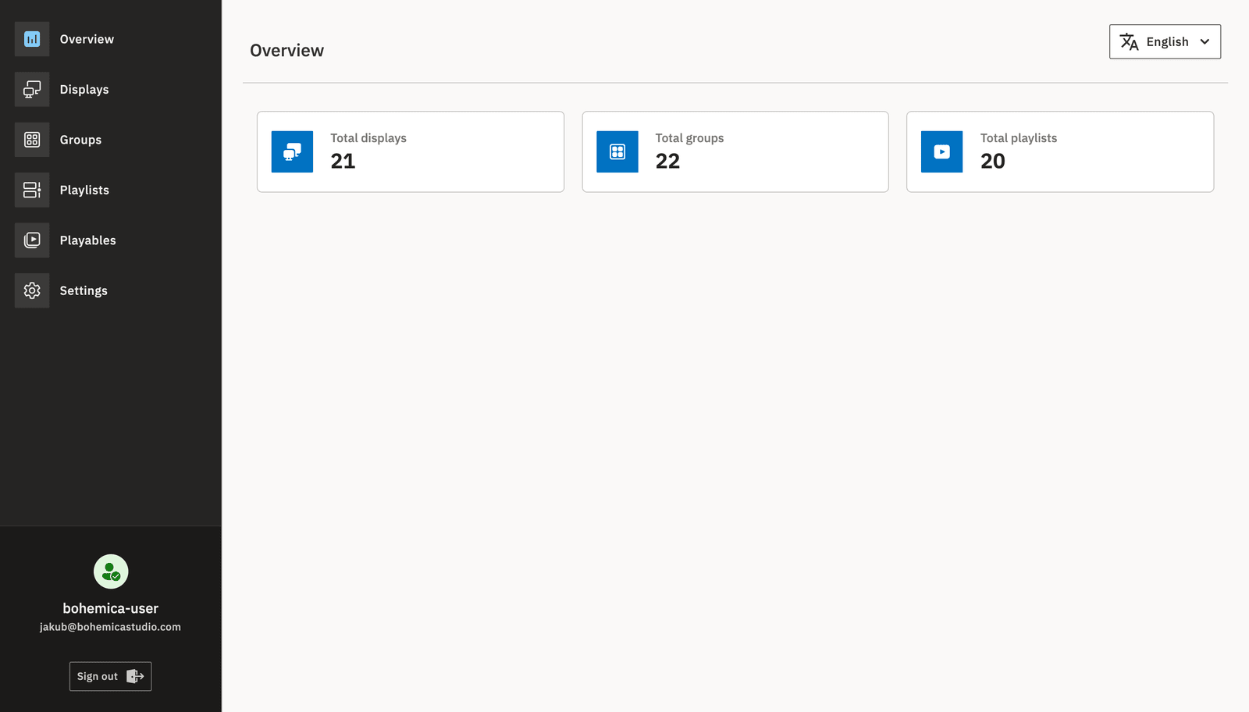The width and height of the screenshot is (1249, 712).
Task: Click the Total playlists play icon
Action: coord(941,151)
